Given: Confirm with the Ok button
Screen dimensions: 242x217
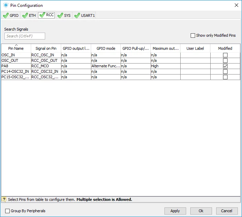Looking at the screenshot, I should click(x=201, y=211).
